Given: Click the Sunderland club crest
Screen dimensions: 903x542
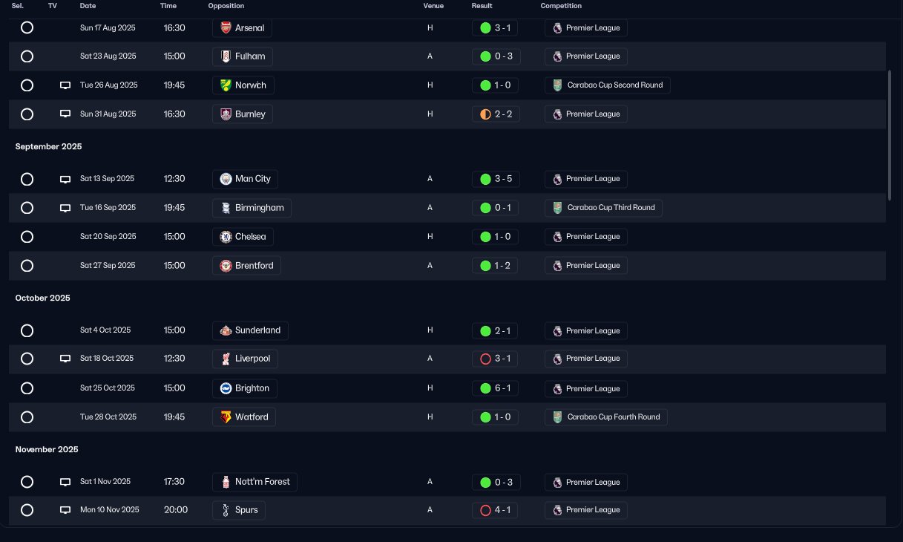Looking at the screenshot, I should pyautogui.click(x=226, y=330).
